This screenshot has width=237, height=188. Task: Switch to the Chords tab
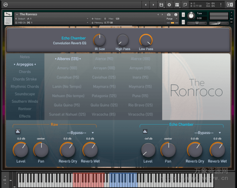coord(24,72)
